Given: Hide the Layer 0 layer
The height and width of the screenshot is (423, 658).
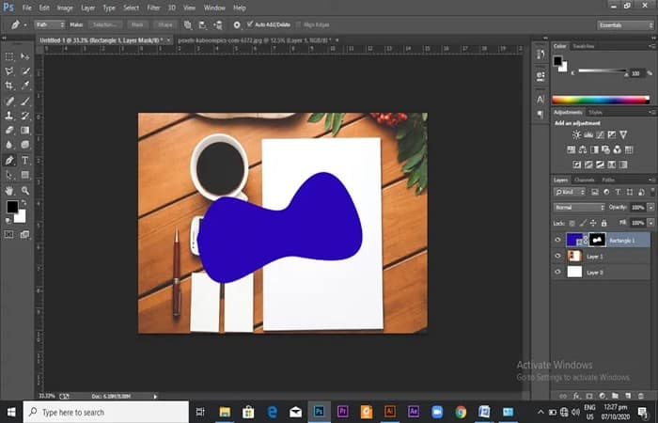Looking at the screenshot, I should tap(557, 272).
